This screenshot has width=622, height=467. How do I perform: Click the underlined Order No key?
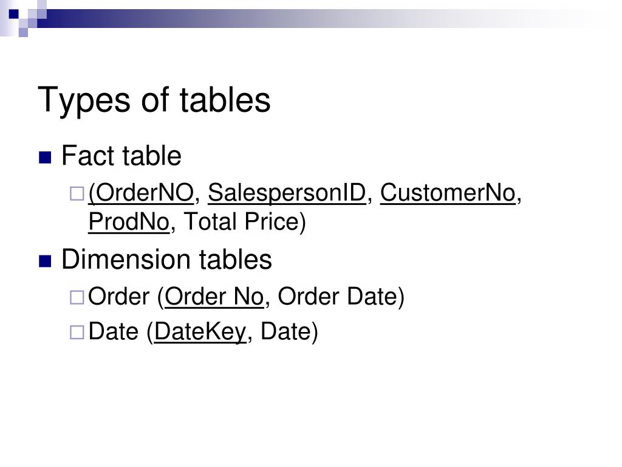pos(214,297)
